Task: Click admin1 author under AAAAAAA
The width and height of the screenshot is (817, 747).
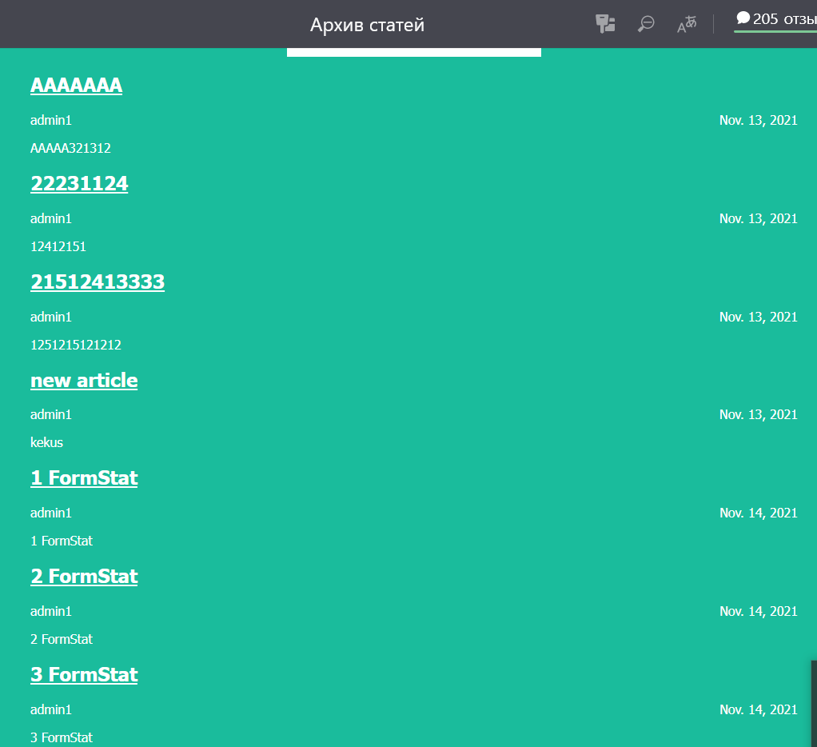Action: pos(50,121)
